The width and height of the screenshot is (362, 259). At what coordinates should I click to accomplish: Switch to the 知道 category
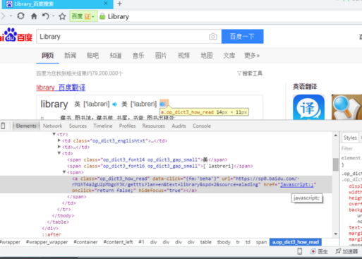coord(116,56)
